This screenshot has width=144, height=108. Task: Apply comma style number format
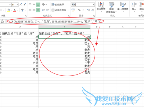tap(83, 10)
